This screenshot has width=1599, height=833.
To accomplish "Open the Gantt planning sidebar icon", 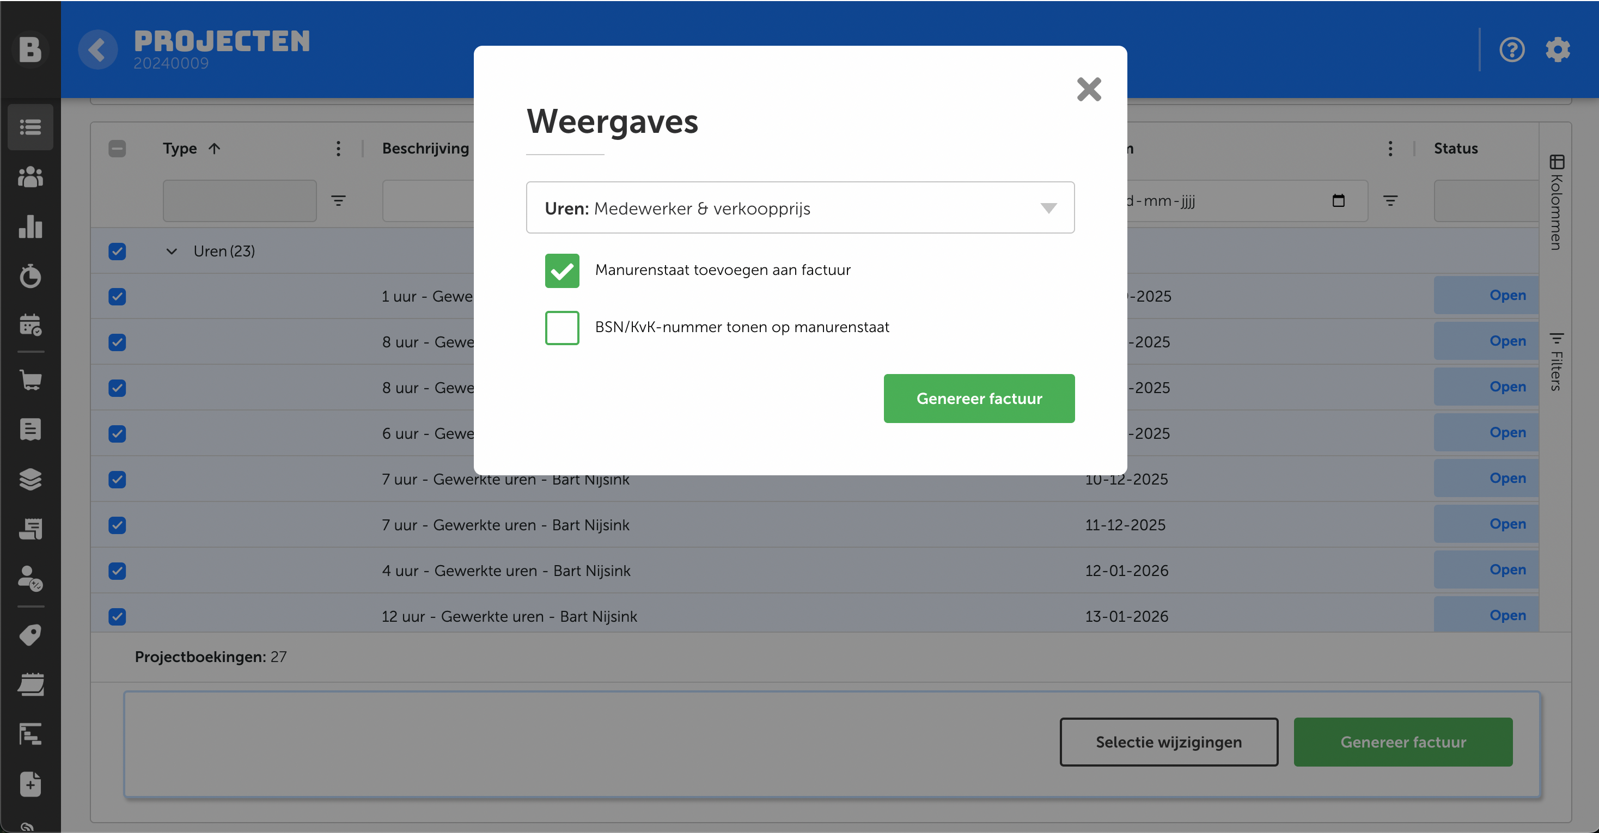I will click(x=30, y=734).
